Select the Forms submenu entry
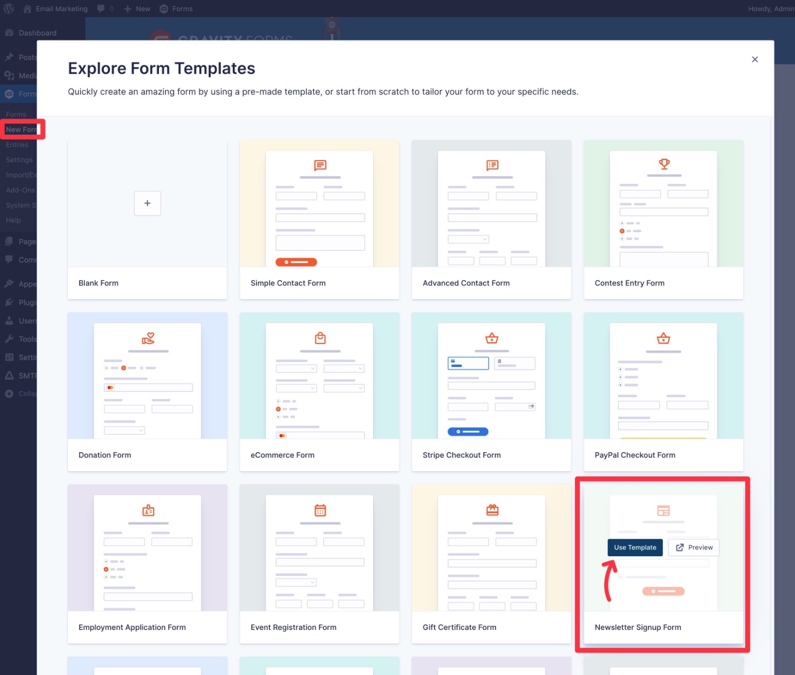Viewport: 795px width, 675px height. point(16,114)
